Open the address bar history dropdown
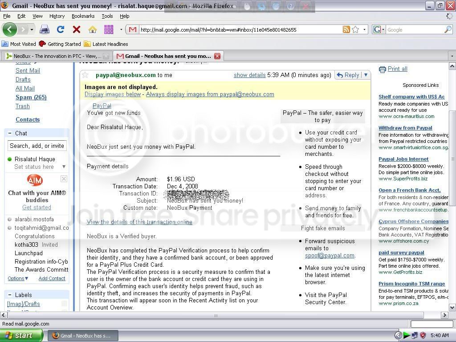This screenshot has height=342, width=456. [364, 29]
